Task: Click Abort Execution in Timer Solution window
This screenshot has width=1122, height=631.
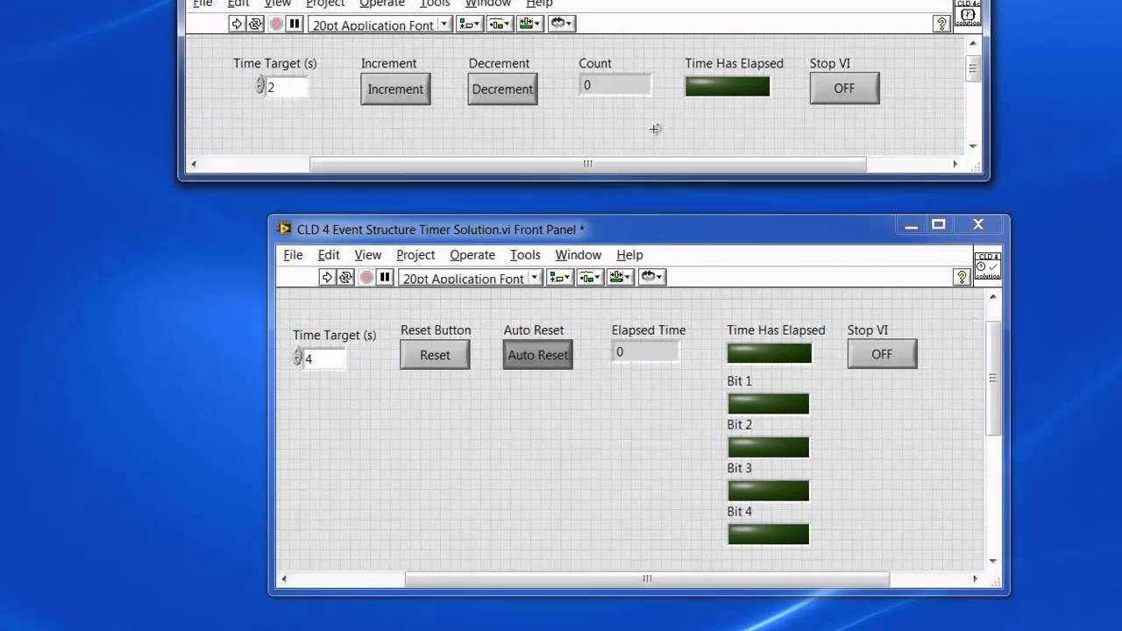Action: (x=366, y=278)
